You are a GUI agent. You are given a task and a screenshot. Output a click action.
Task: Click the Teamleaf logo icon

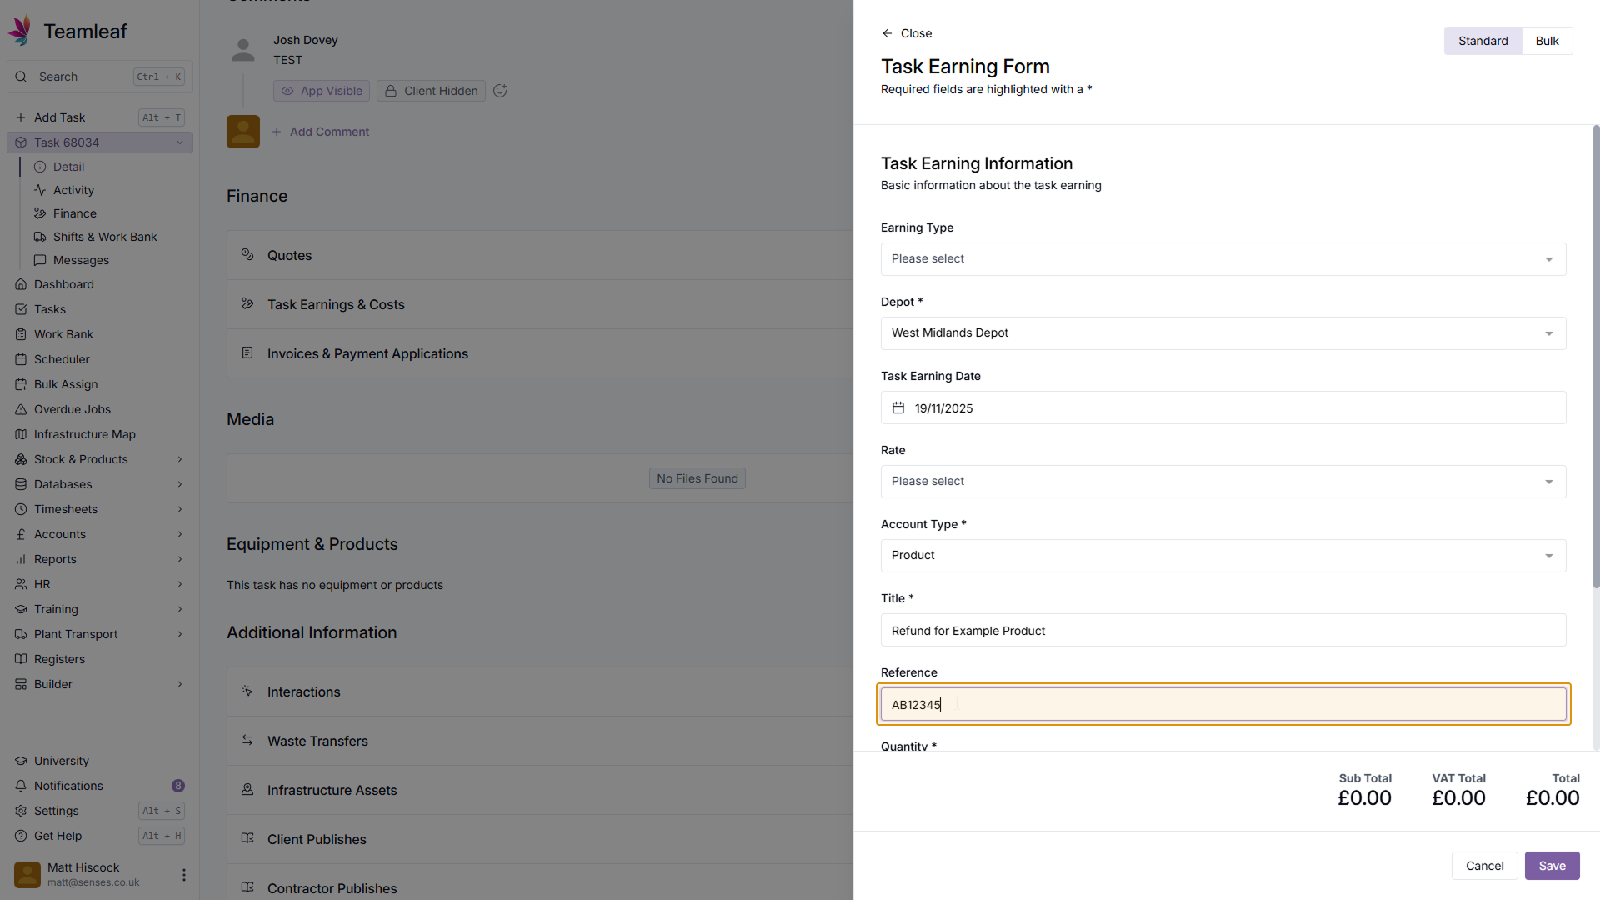[x=20, y=31]
